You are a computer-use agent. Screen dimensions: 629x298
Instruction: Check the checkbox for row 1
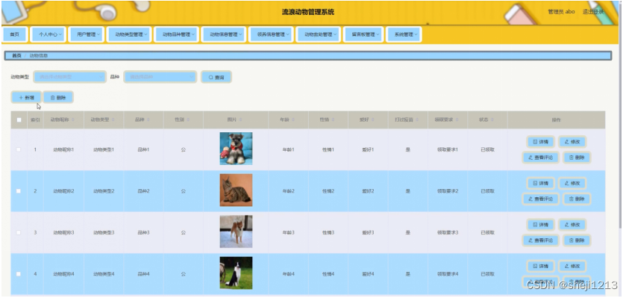tap(19, 149)
